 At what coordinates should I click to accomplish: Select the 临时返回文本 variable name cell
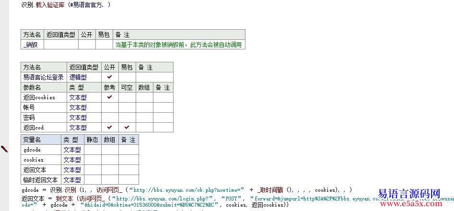[41, 179]
